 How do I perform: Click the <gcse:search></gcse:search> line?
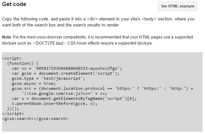(35, 119)
